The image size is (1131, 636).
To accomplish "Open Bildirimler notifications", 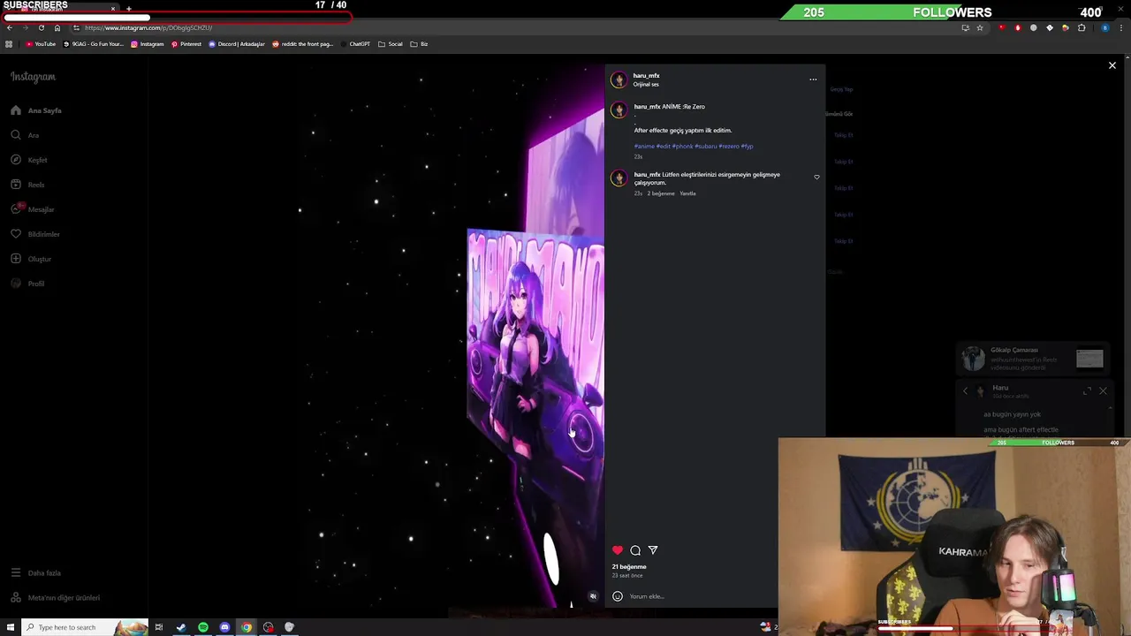I will [x=35, y=234].
